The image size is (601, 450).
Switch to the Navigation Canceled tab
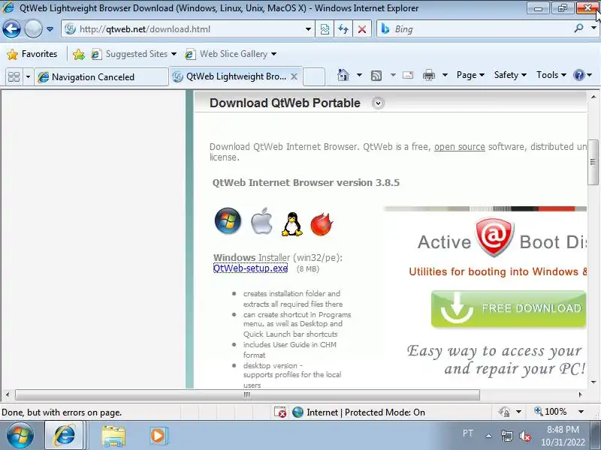point(101,76)
